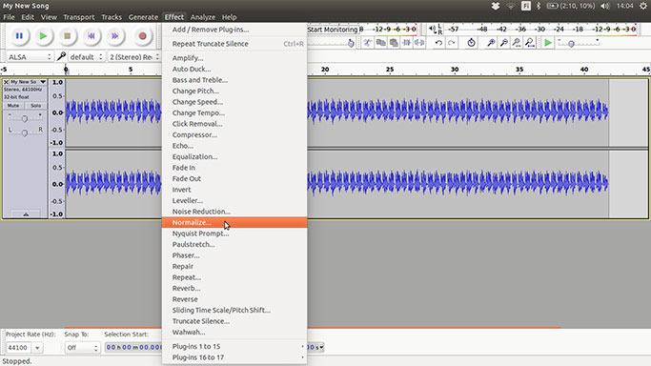651x366 pixels.
Task: Collapse the track using bottom arrow
Action: coord(26,214)
